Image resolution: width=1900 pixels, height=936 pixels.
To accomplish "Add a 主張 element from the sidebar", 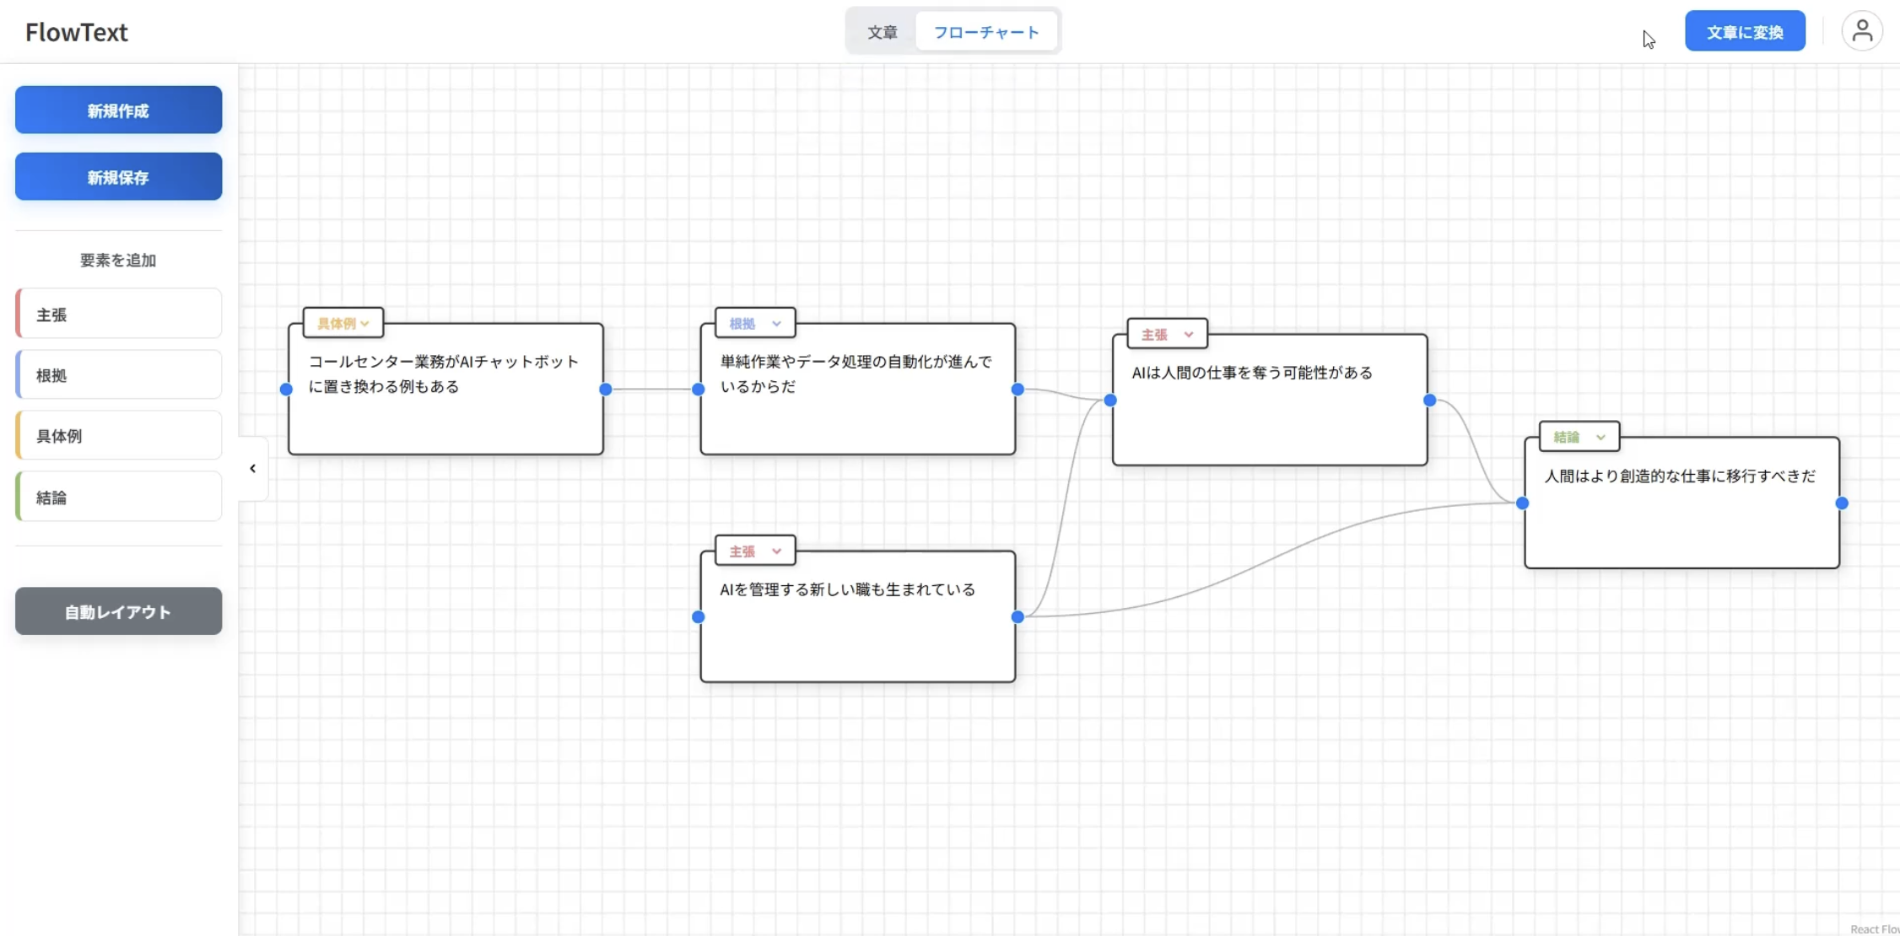I will (x=117, y=313).
